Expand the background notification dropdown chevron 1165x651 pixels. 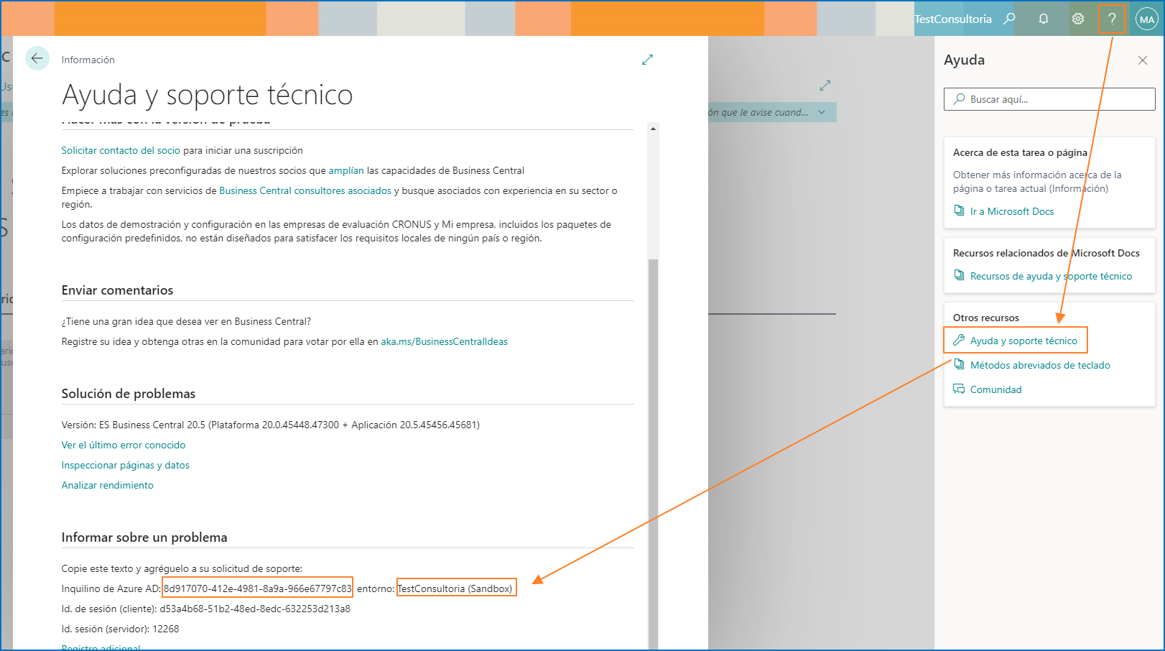click(822, 112)
